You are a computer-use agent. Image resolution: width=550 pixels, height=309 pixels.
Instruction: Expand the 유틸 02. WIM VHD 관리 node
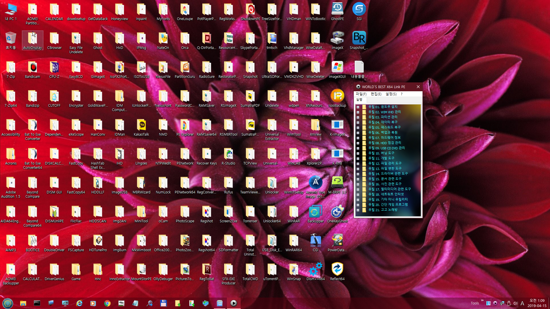[358, 112]
